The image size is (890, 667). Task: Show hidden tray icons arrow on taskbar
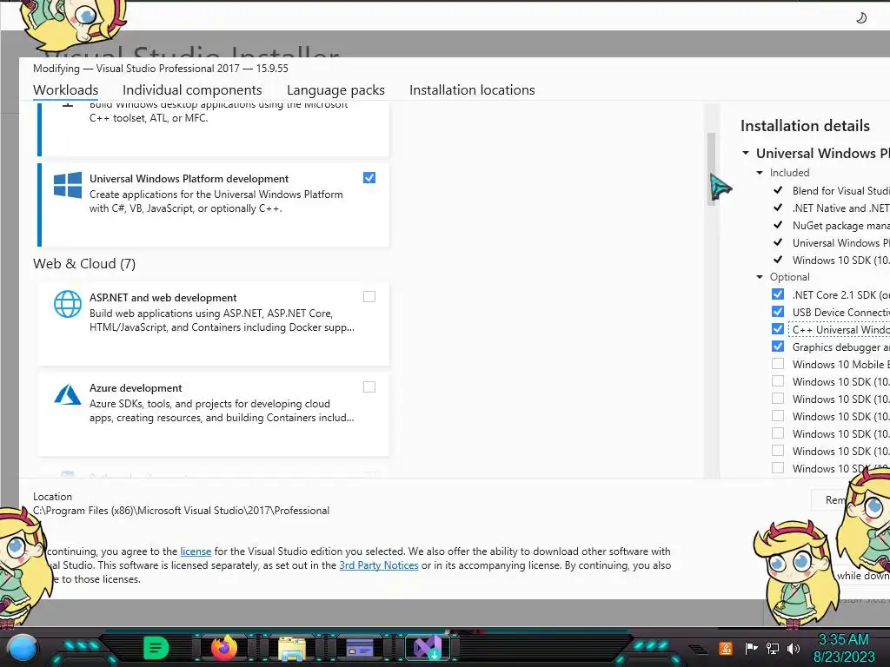coord(698,649)
